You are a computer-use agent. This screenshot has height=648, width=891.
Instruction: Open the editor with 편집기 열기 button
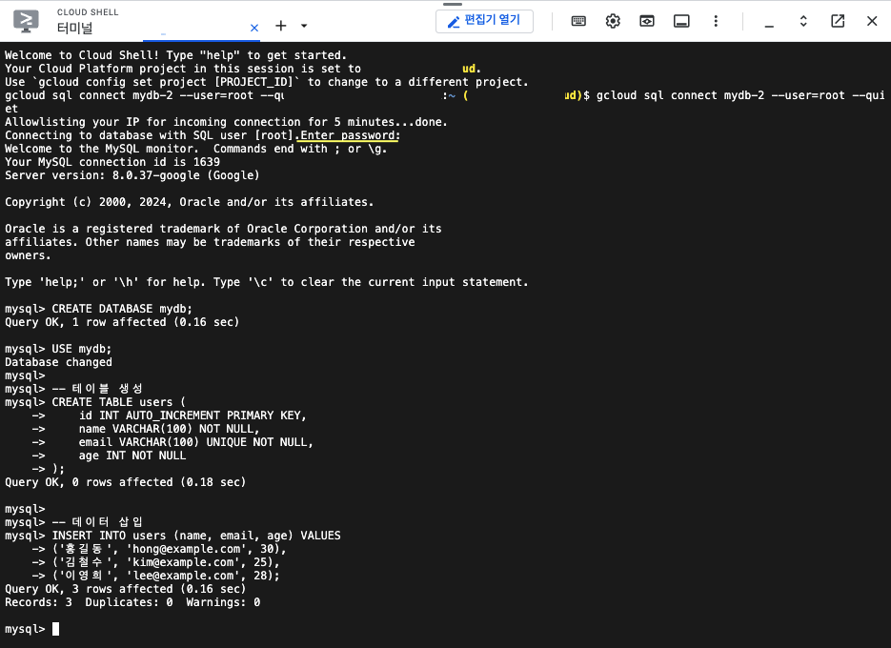click(484, 21)
